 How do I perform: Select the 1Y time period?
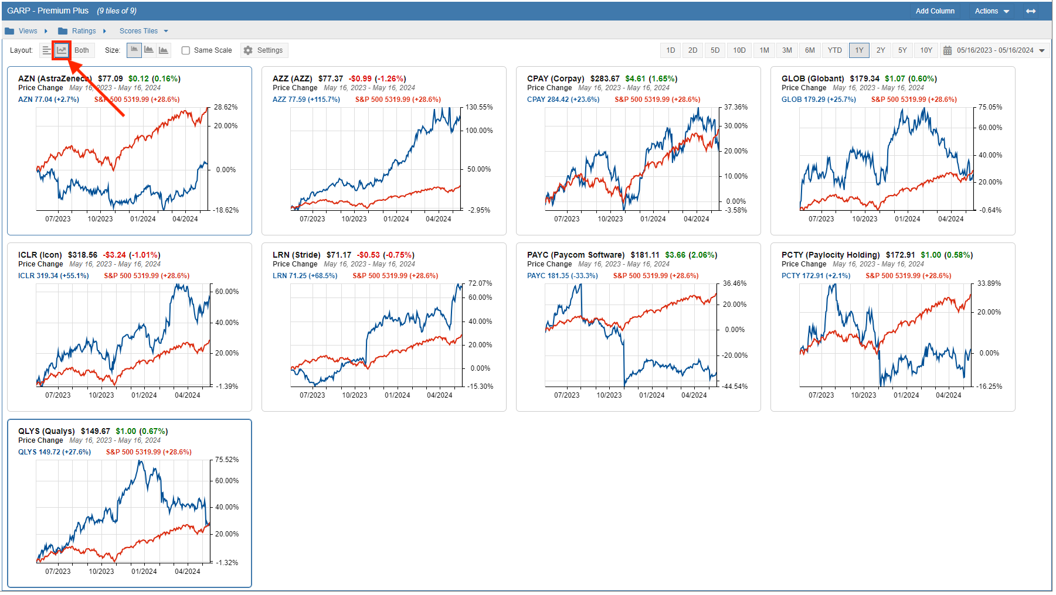(859, 50)
